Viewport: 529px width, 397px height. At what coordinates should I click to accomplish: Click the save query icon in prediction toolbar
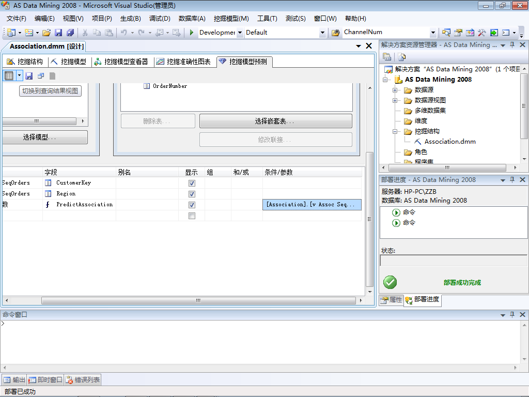click(x=29, y=76)
